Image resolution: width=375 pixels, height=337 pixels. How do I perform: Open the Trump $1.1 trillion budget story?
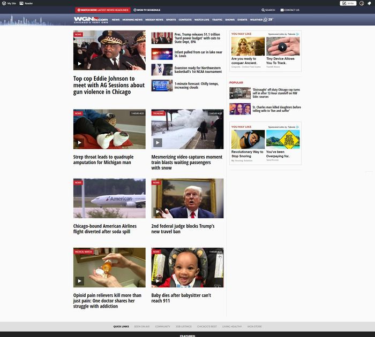click(x=197, y=38)
